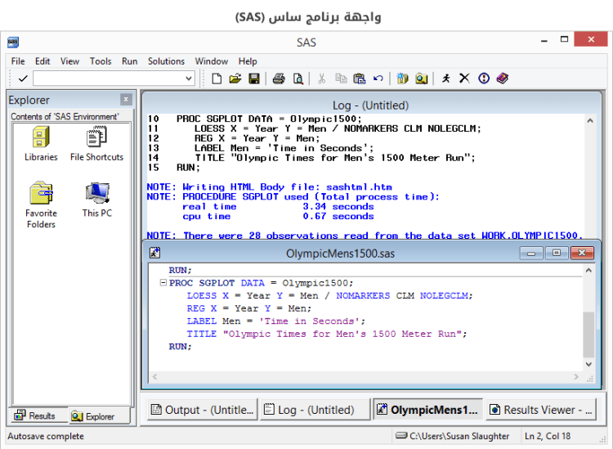
Task: Click the Print toolbar icon
Action: (x=279, y=79)
